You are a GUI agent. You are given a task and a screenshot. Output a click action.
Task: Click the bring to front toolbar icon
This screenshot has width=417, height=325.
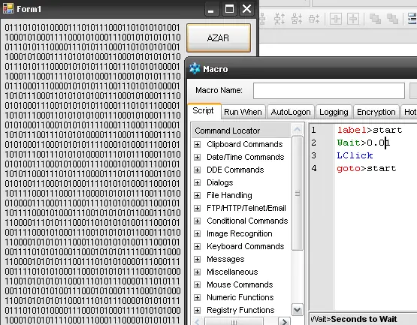(375, 19)
